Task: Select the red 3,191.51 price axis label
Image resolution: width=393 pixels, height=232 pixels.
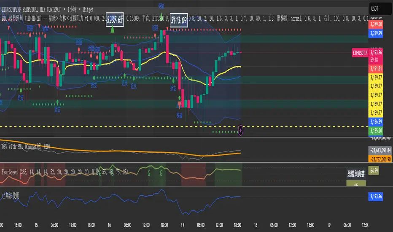Action: 376,68
